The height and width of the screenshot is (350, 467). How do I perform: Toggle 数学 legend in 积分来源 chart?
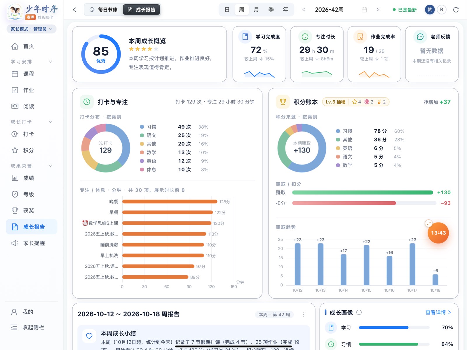point(344,165)
